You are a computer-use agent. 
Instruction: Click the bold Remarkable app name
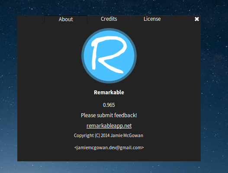pyautogui.click(x=109, y=92)
